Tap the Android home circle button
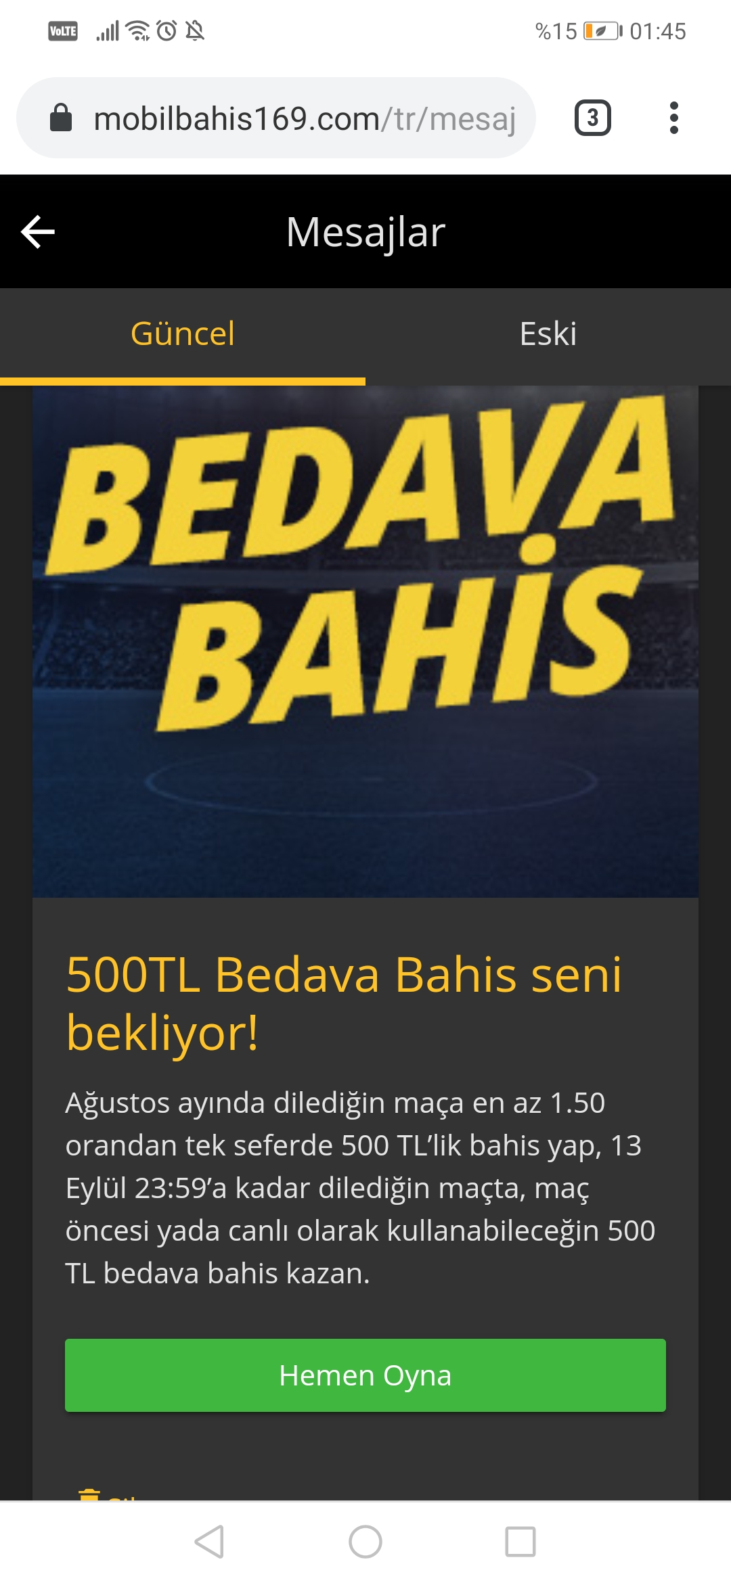Viewport: 731px width, 1583px height. pyautogui.click(x=365, y=1542)
